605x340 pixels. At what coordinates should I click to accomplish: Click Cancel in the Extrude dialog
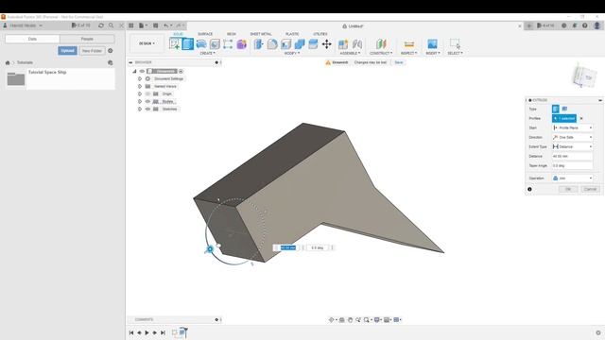(x=590, y=189)
